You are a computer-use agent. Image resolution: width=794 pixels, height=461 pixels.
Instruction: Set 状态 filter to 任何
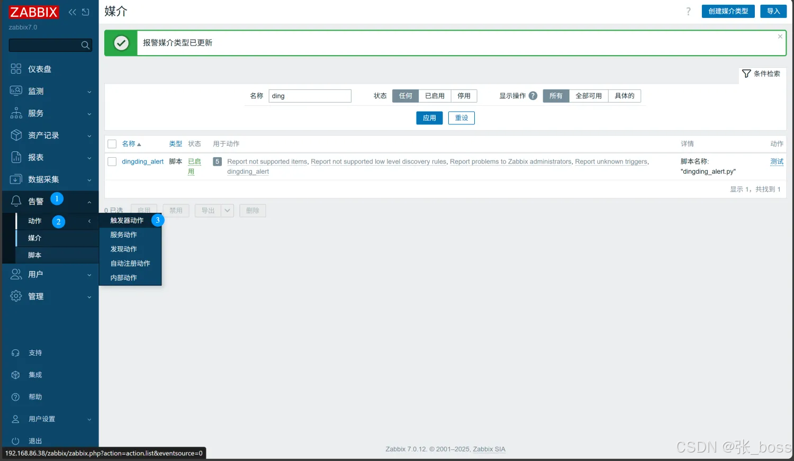tap(405, 96)
